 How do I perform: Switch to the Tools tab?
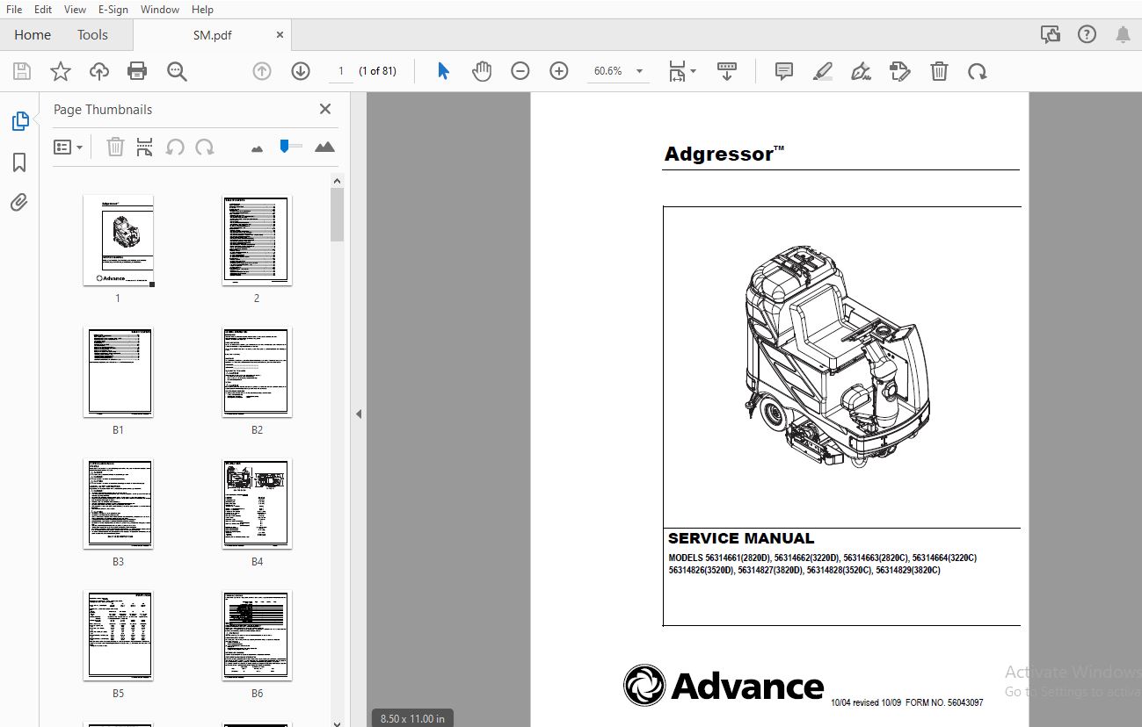coord(92,35)
